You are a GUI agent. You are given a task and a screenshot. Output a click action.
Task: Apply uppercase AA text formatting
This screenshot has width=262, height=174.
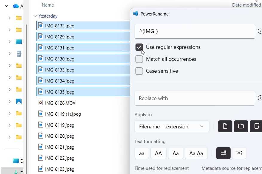(159, 153)
